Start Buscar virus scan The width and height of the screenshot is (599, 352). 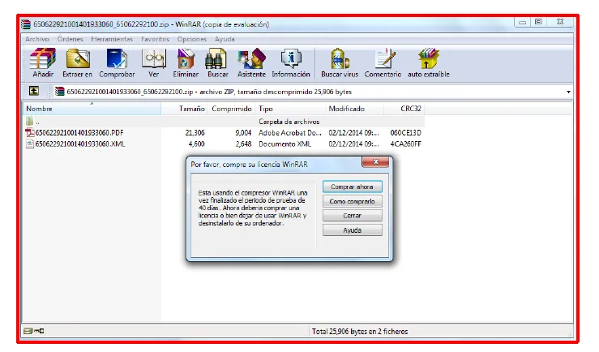340,63
